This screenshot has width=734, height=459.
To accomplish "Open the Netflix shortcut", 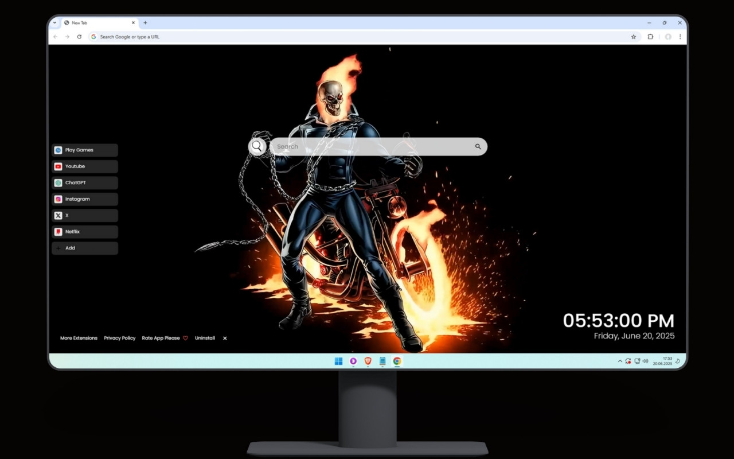I will point(85,232).
